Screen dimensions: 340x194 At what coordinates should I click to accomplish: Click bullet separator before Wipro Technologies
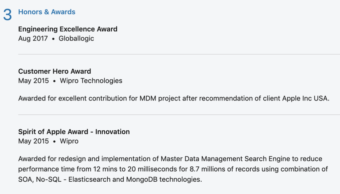[54, 81]
